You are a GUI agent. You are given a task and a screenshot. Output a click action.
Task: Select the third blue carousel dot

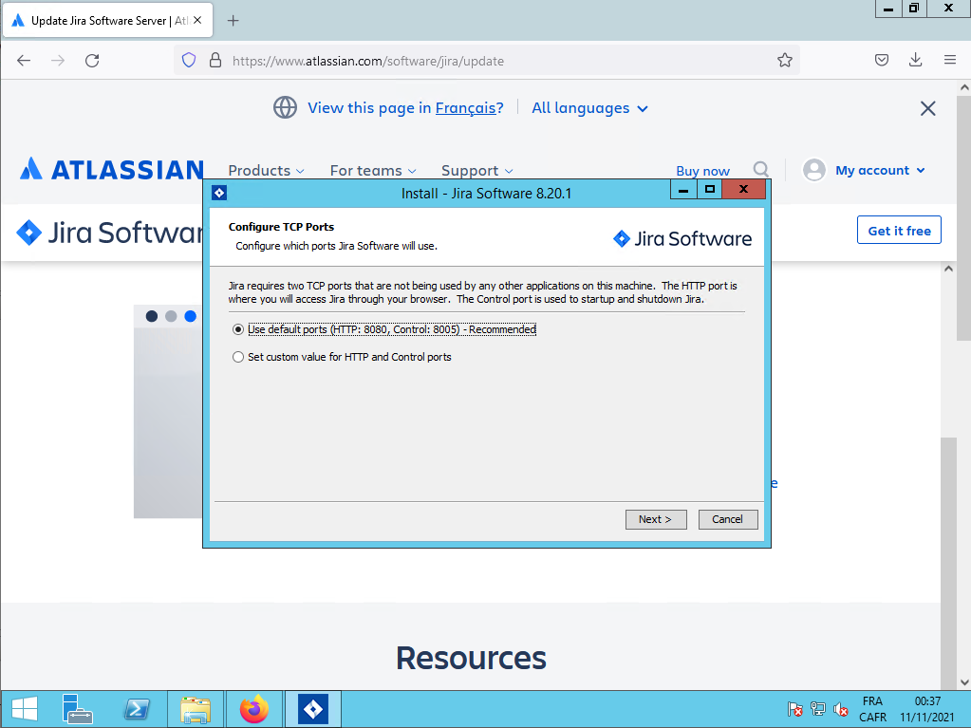[x=190, y=316]
